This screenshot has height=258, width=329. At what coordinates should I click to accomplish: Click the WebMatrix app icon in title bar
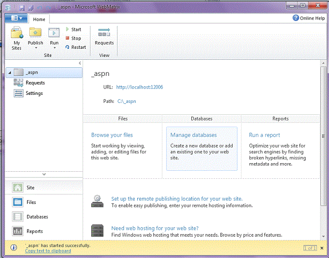click(8, 8)
